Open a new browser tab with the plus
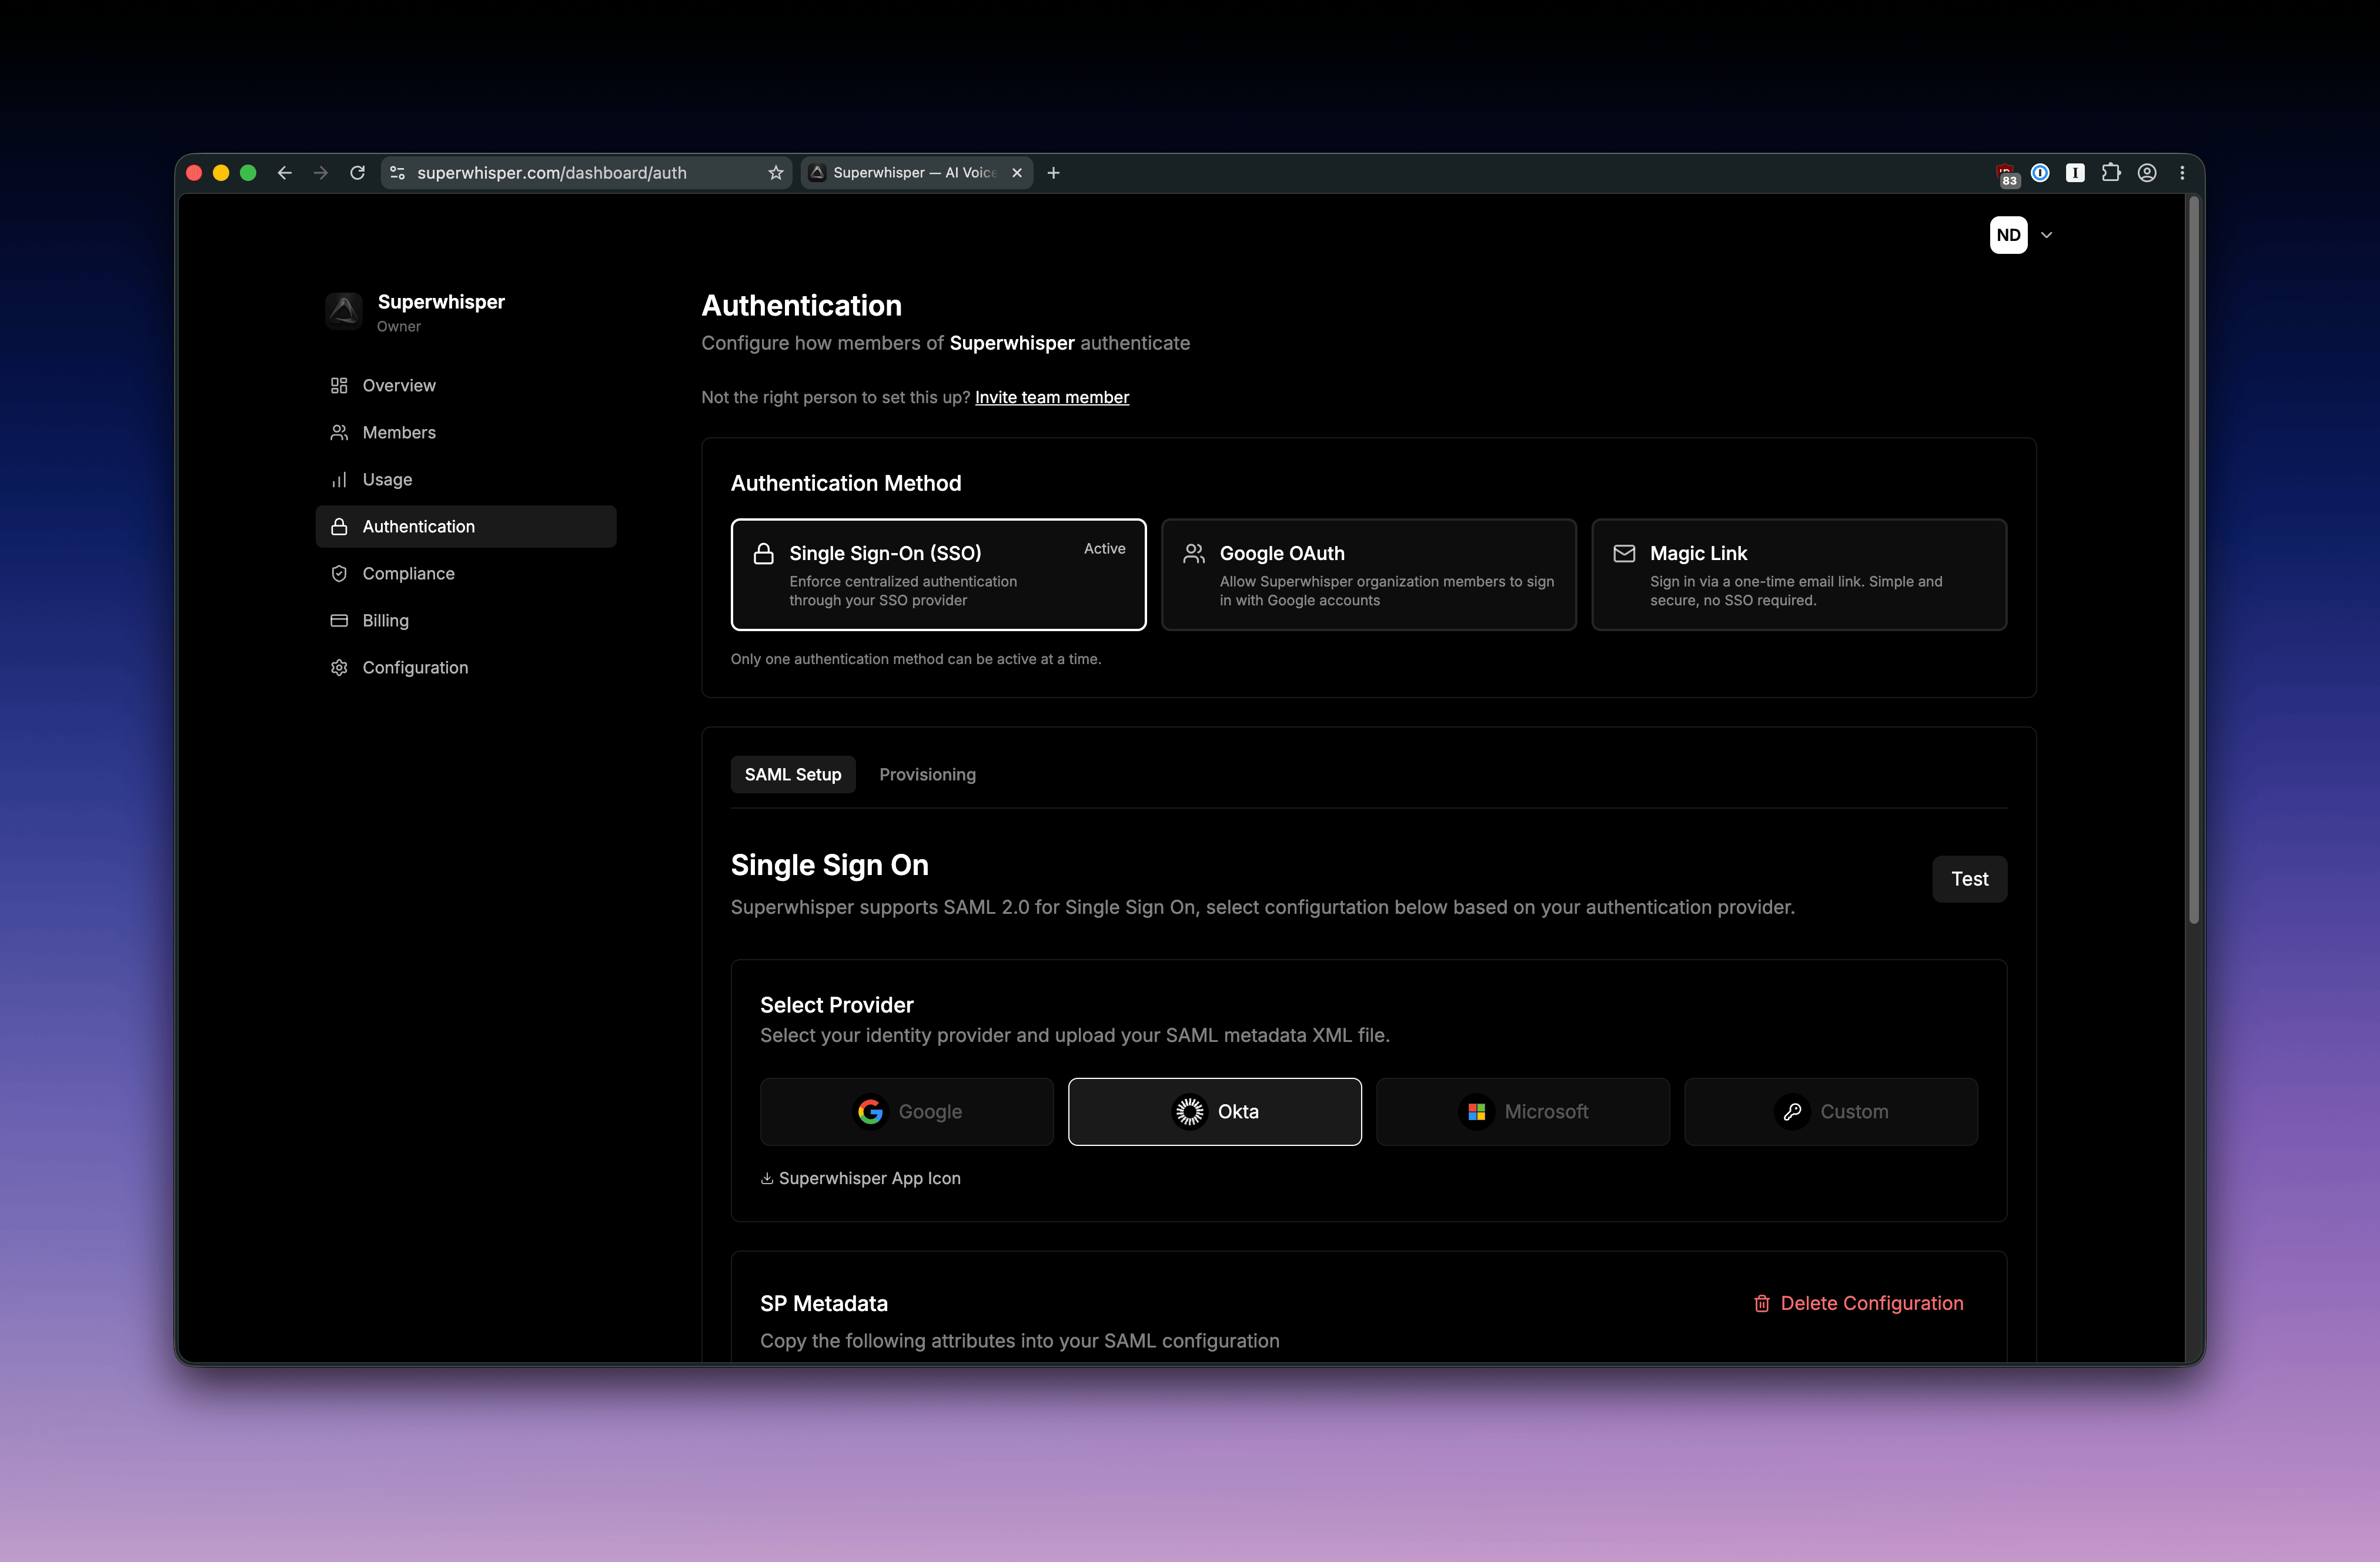Screen dimensions: 2380x1562 (x=1053, y=173)
